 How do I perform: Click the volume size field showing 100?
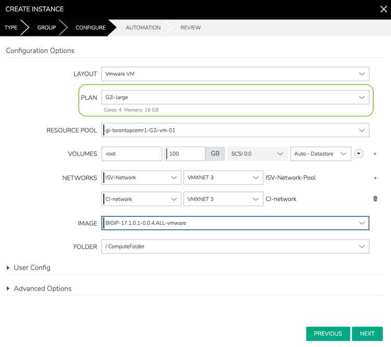click(186, 154)
